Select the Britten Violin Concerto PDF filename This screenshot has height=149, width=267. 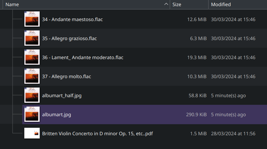(x=97, y=133)
